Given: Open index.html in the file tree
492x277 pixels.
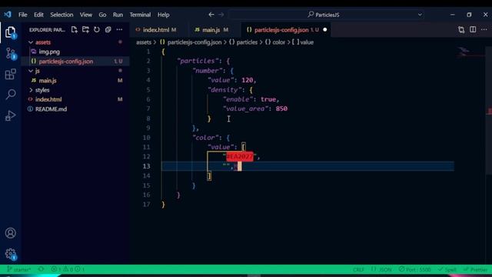Looking at the screenshot, I should point(48,99).
